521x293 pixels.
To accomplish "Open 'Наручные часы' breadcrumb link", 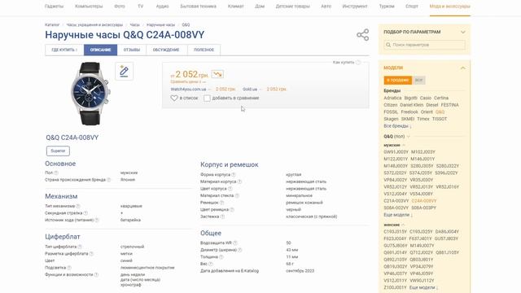I will [161, 25].
